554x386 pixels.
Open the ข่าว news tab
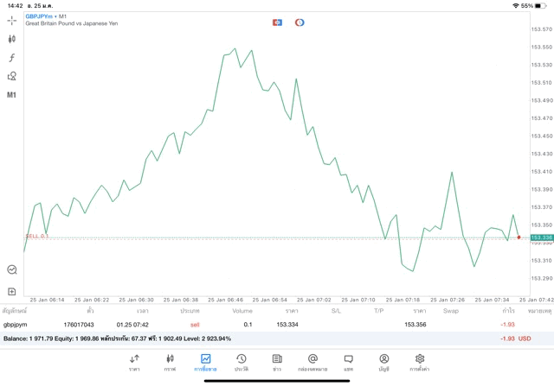tap(276, 362)
